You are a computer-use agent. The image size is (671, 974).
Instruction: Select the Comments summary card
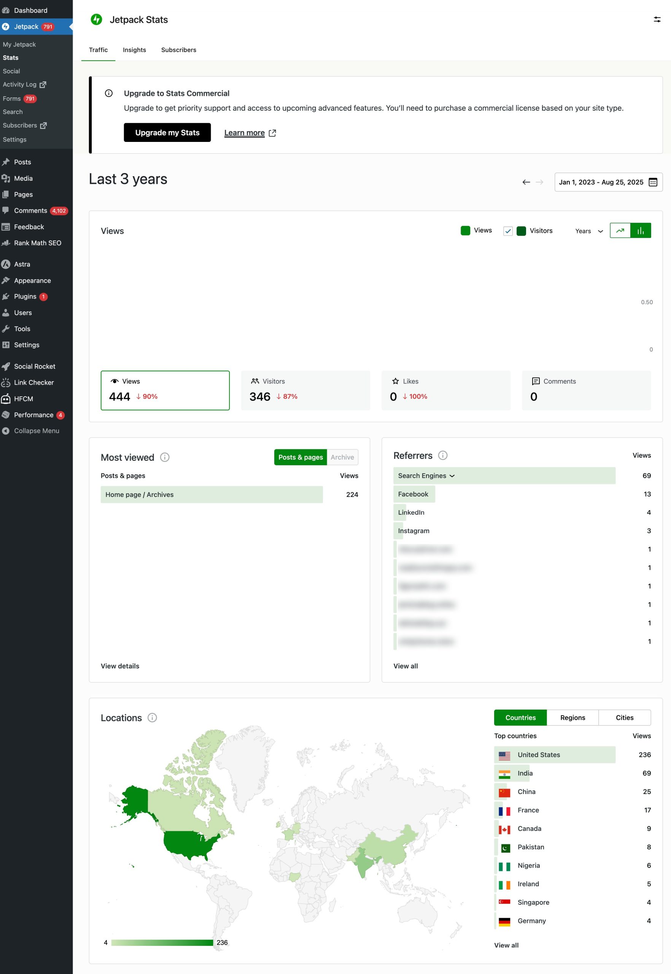[x=587, y=390]
